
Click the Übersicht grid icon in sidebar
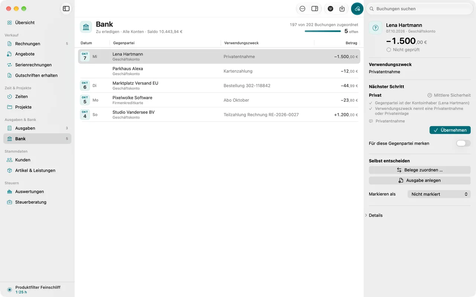point(9,23)
